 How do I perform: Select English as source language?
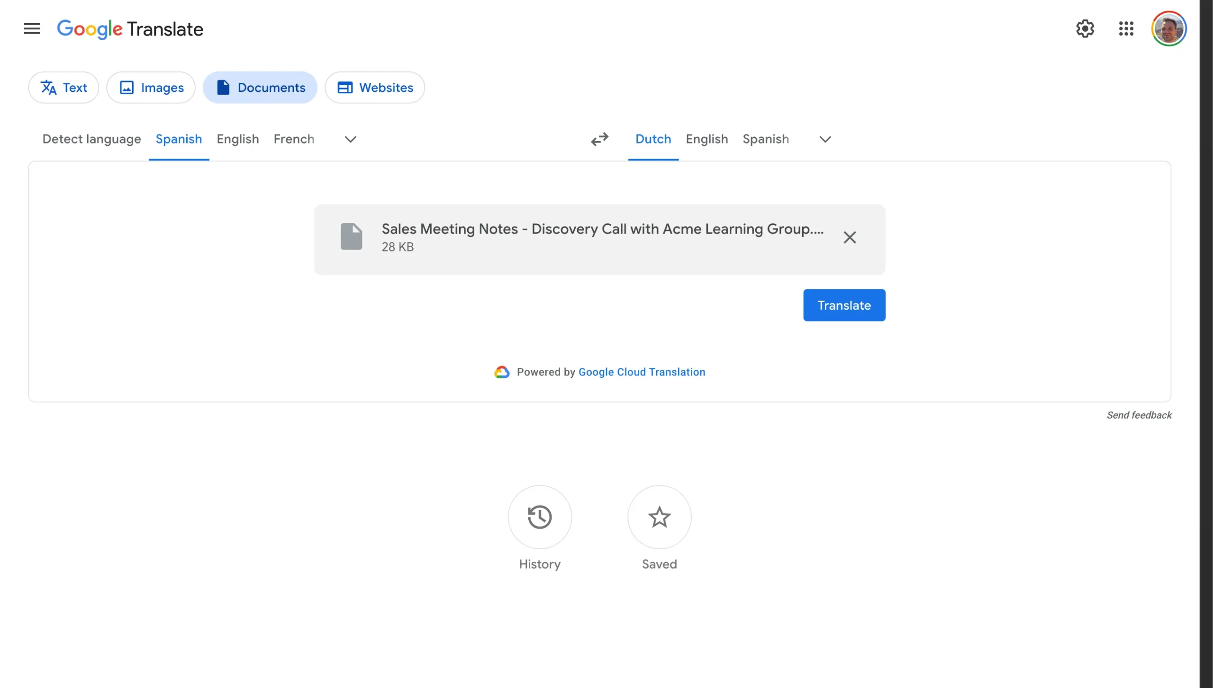click(x=237, y=139)
